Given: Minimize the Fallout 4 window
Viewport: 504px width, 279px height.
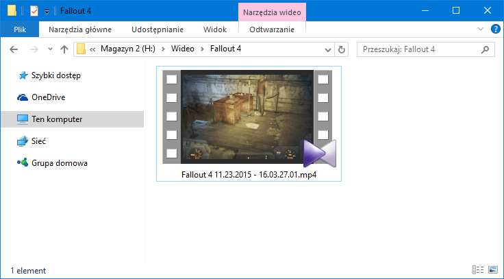Looking at the screenshot, I should pos(425,10).
